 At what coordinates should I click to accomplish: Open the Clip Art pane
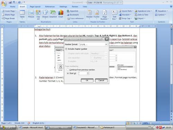tap(38, 15)
